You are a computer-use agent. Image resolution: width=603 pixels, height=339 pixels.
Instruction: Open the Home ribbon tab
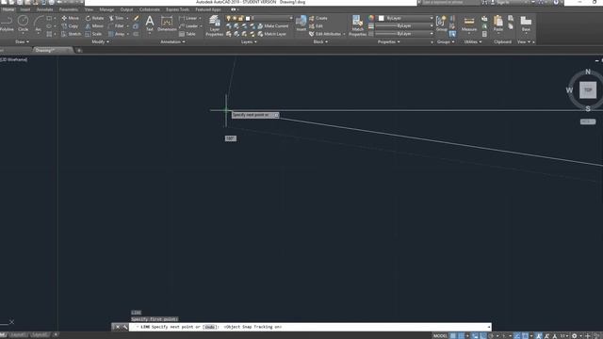point(8,9)
